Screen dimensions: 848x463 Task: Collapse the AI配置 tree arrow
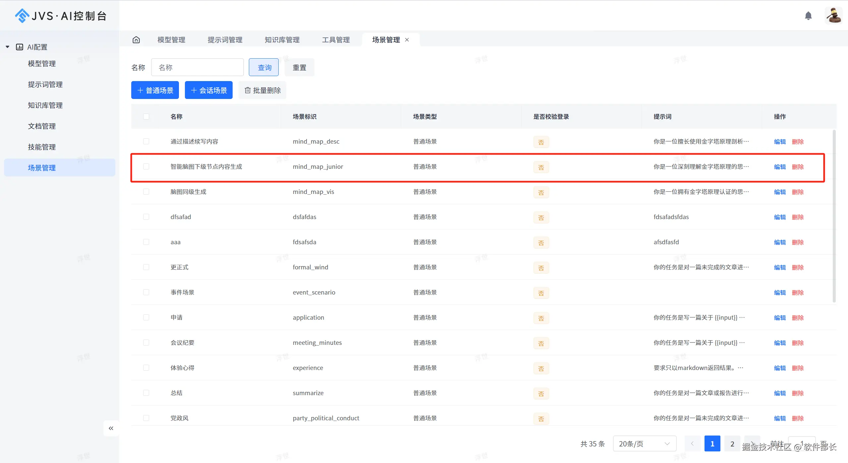[x=7, y=47]
